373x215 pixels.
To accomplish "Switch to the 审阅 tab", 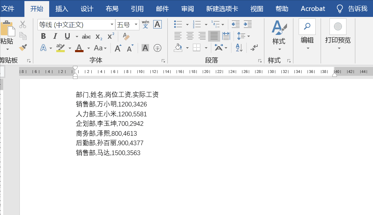I will click(x=188, y=9).
